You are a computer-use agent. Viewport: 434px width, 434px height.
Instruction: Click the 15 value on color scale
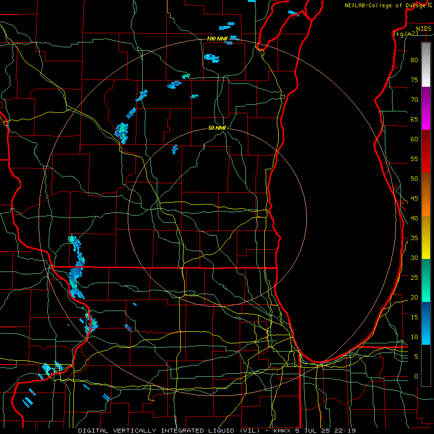(x=414, y=317)
